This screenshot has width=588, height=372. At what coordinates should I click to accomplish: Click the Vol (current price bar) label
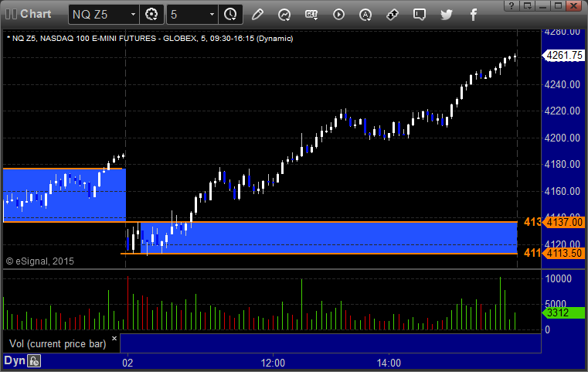point(58,344)
